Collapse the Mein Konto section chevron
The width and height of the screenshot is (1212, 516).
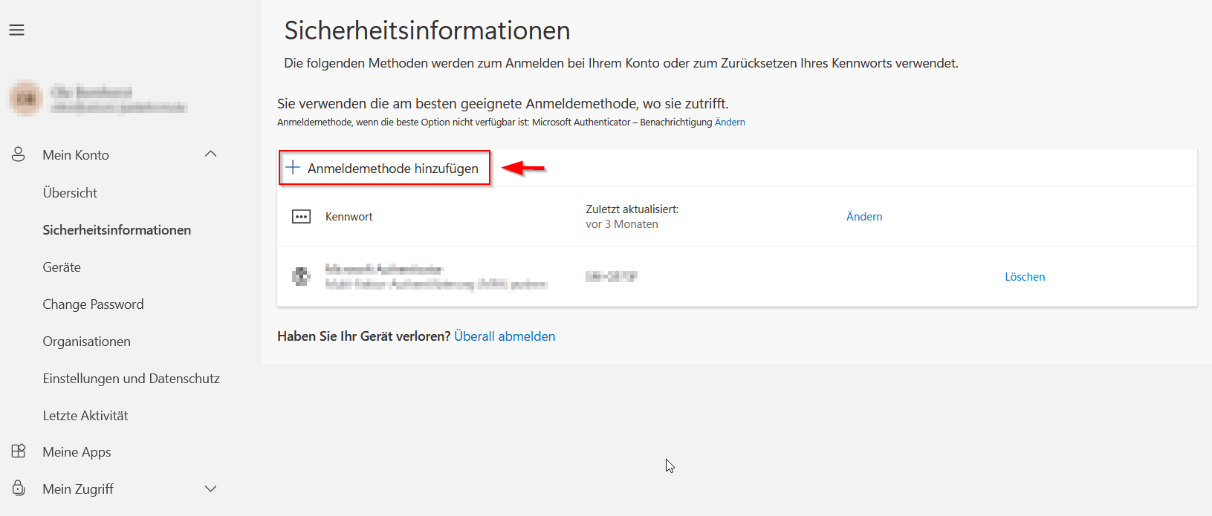pyautogui.click(x=210, y=154)
